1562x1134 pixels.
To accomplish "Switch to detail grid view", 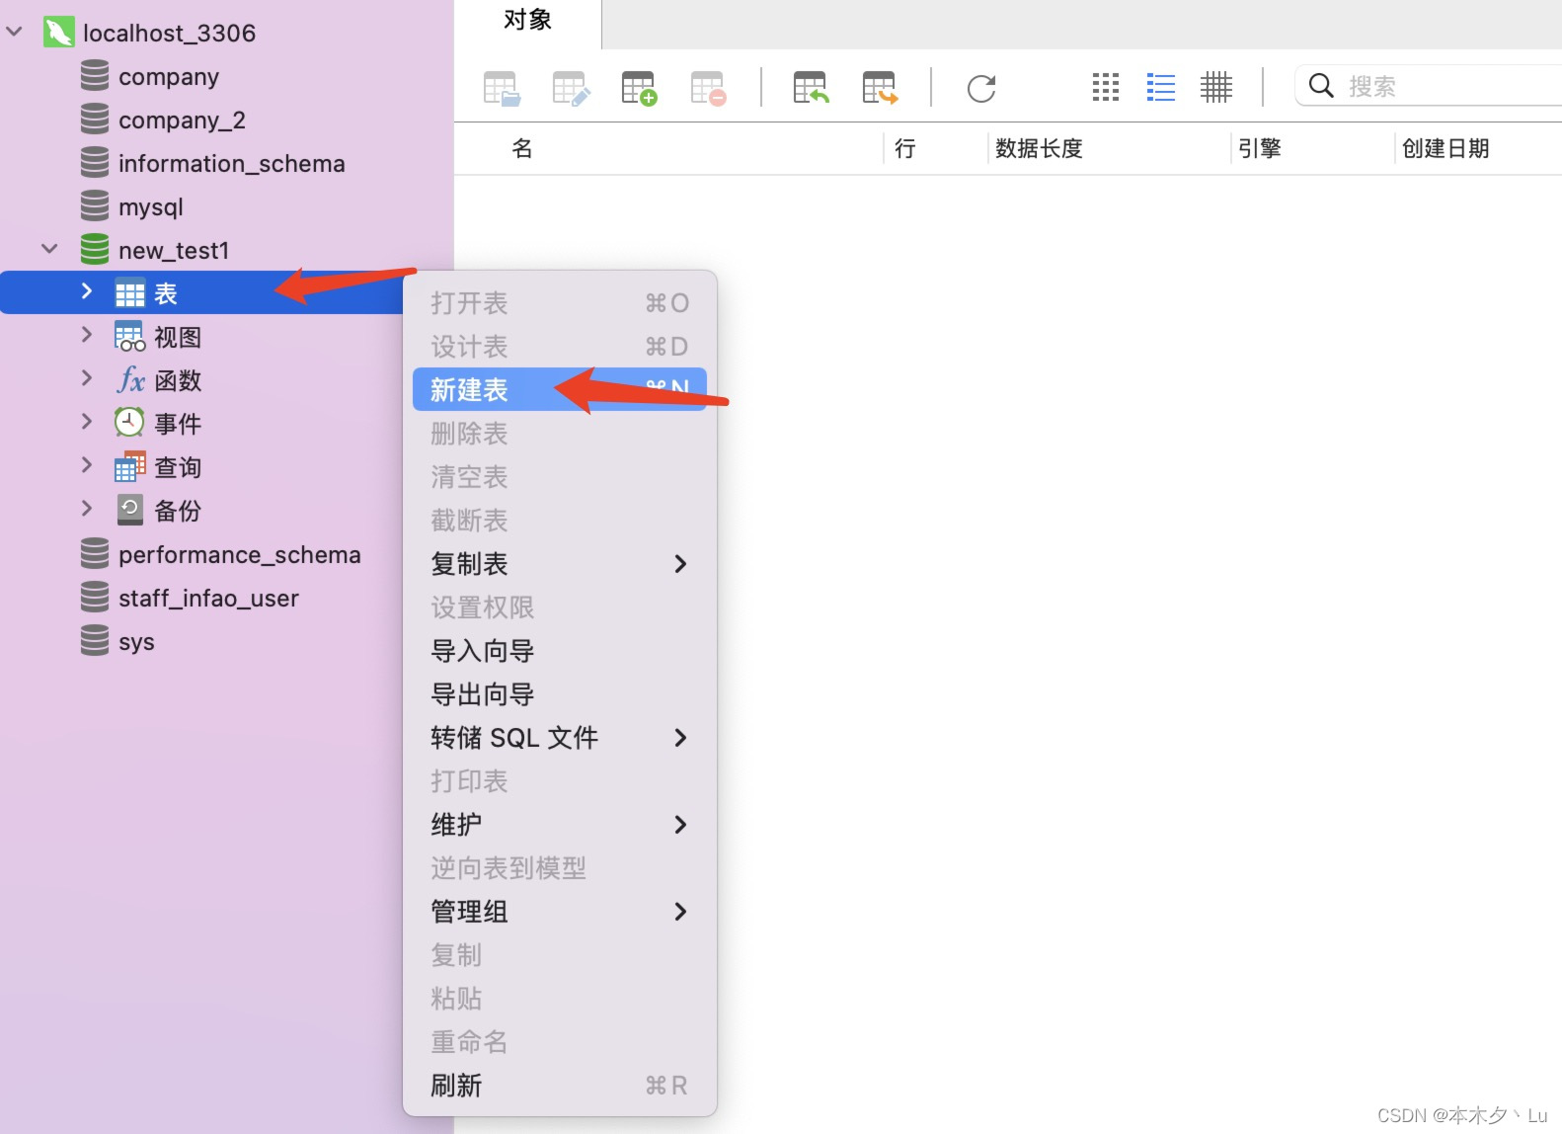I will click(x=1216, y=87).
